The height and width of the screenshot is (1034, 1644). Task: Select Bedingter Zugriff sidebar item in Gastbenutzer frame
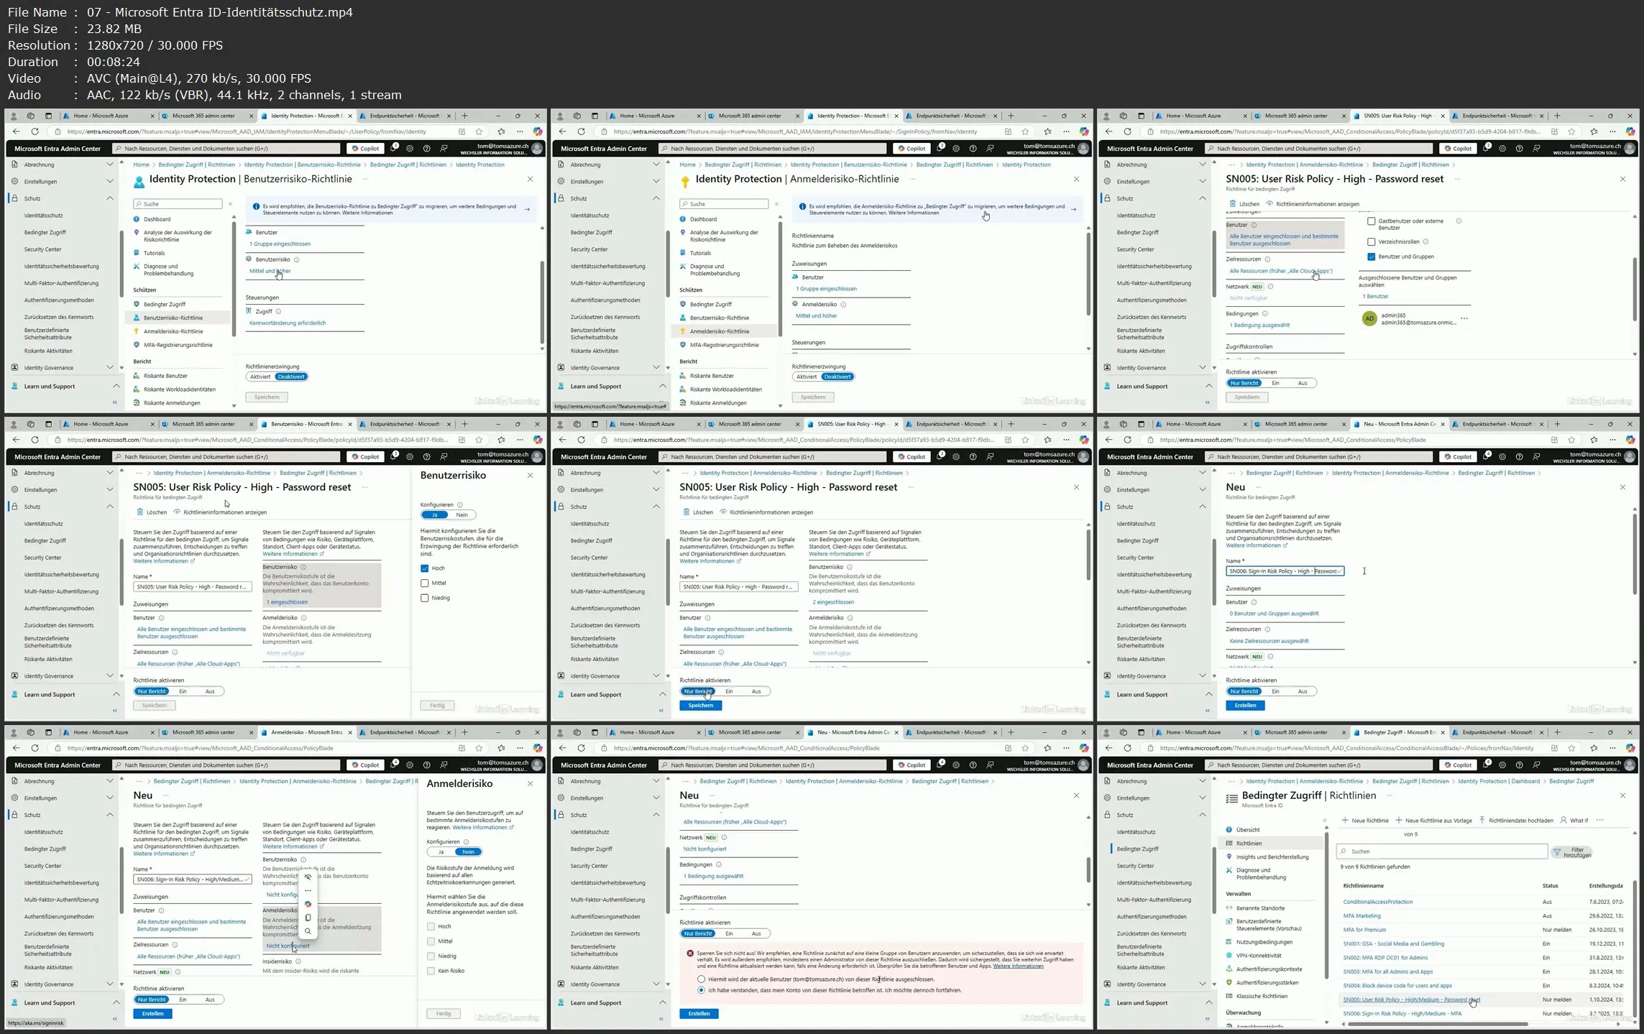[1137, 233]
